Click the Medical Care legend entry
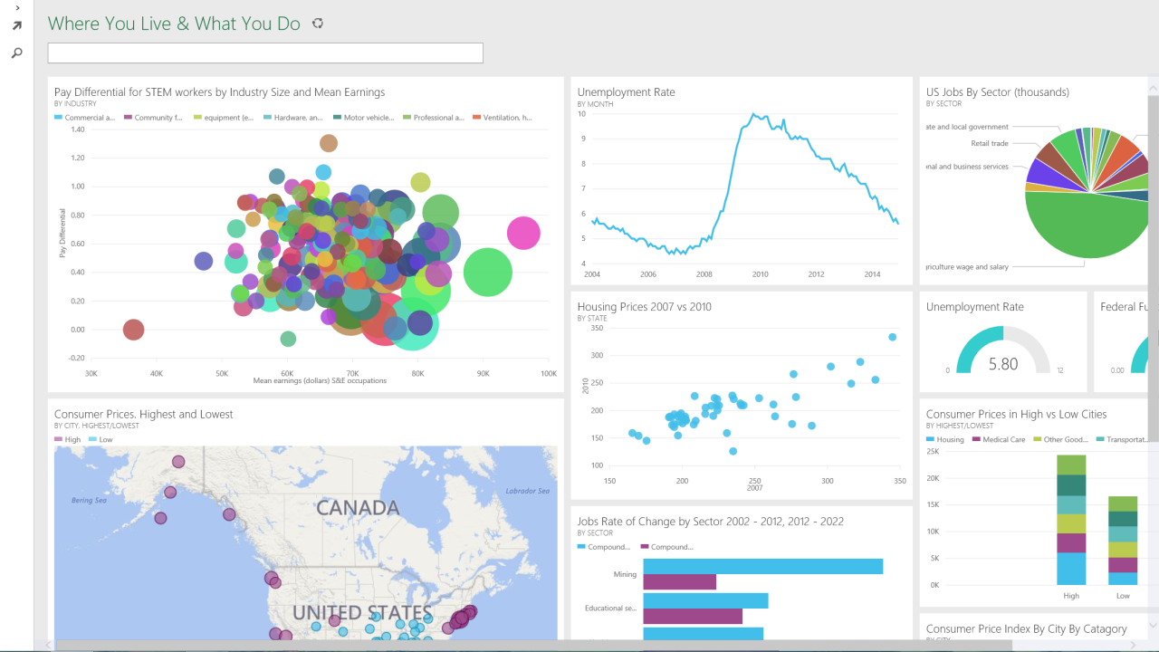This screenshot has height=652, width=1159. pyautogui.click(x=999, y=439)
